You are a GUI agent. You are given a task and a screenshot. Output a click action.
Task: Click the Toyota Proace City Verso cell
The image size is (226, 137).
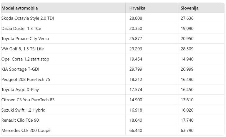tap(25, 39)
